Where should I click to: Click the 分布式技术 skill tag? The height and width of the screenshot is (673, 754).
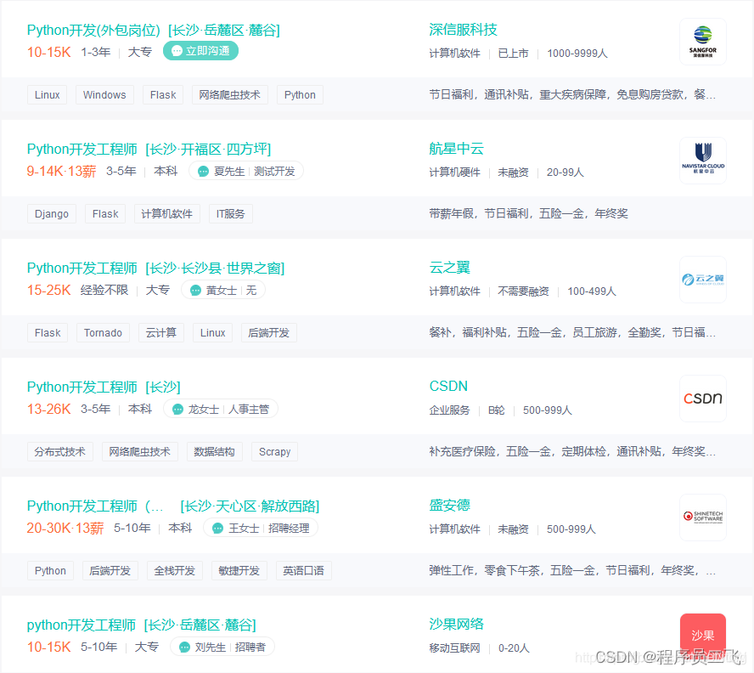60,451
